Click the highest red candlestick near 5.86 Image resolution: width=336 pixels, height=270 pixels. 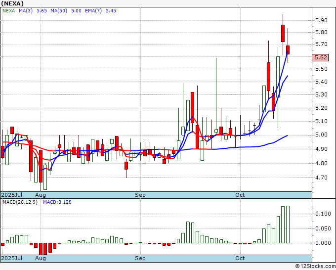283,33
